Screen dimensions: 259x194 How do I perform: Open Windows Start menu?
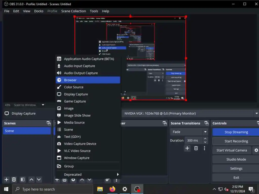[x=6, y=189]
